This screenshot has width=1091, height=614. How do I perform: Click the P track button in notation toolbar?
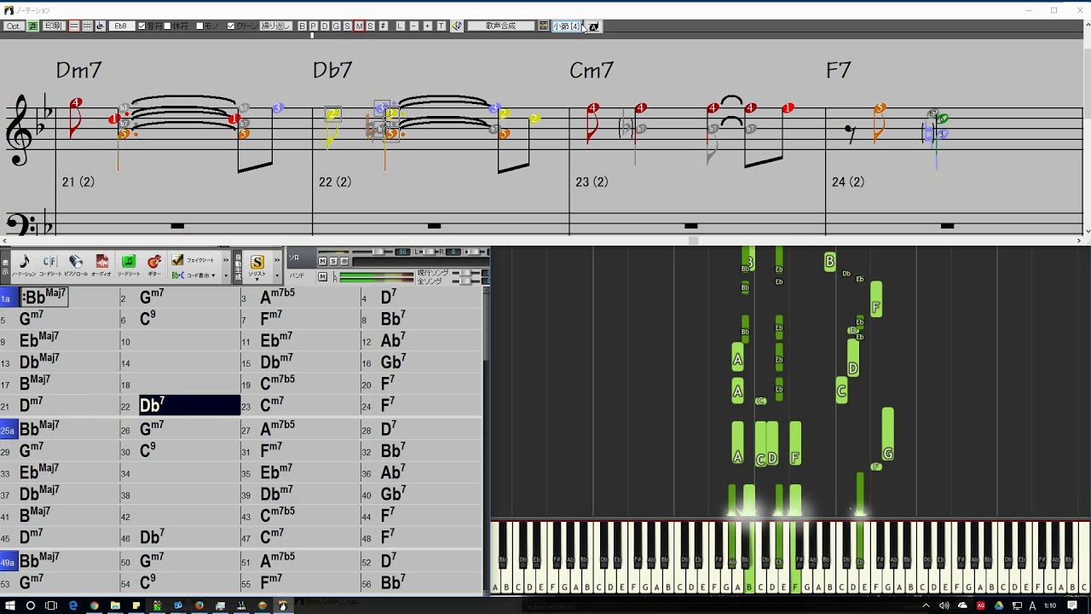[x=313, y=26]
